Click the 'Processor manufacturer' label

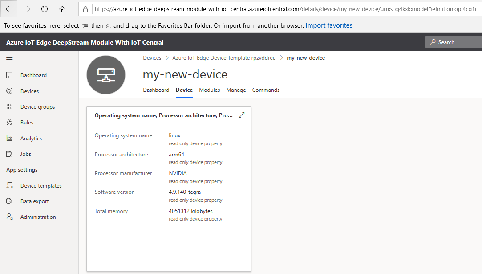pos(123,173)
